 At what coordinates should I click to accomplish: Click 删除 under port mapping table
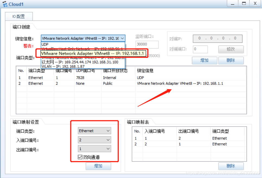[231, 166]
